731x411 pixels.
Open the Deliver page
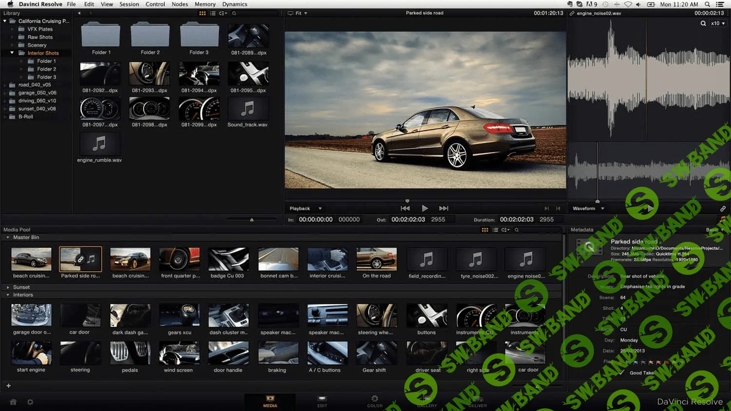coord(478,401)
